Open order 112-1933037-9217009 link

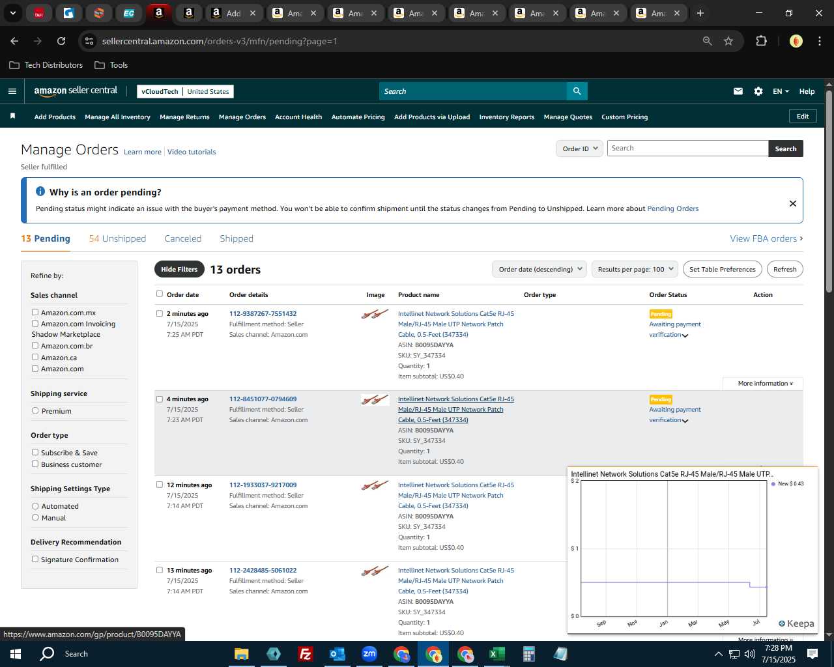[263, 485]
